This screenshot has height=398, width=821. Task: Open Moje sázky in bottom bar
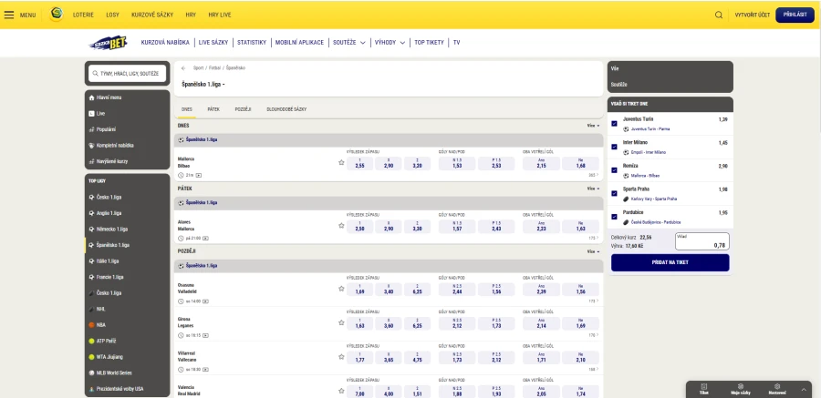[741, 389]
